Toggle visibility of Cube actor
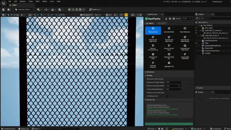Viewport: 231px width, 130px height. coord(196,43)
